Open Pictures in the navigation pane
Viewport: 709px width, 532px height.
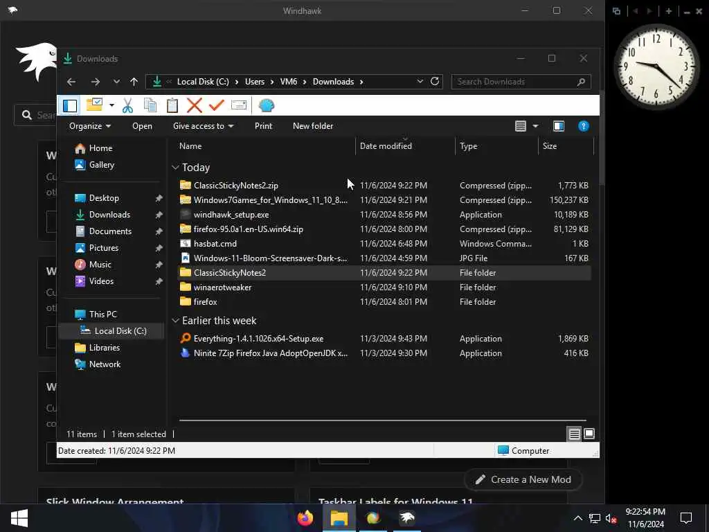point(104,248)
